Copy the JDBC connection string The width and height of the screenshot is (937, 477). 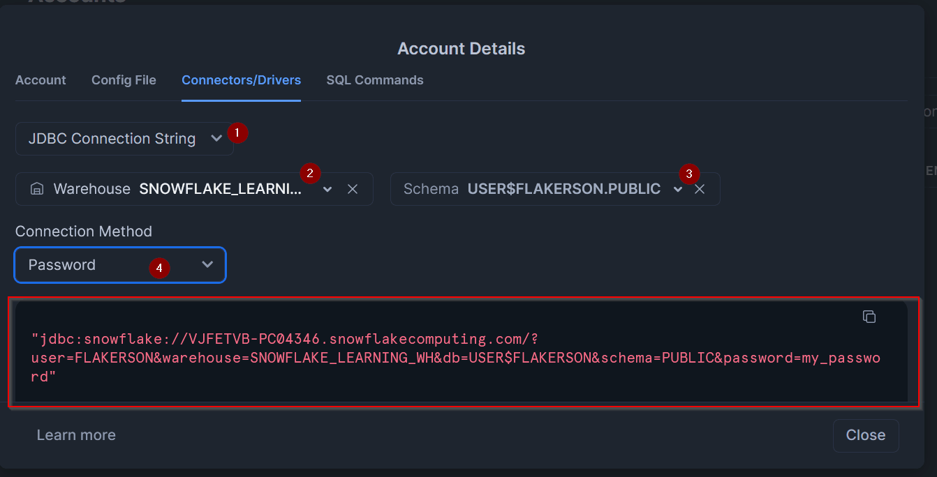pyautogui.click(x=869, y=317)
